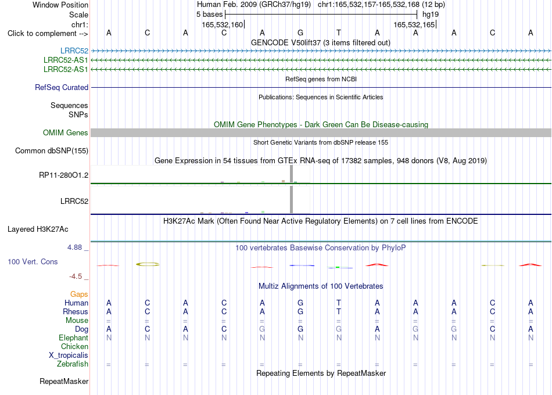Click the chr1:165,532,157-165,532,168 position text
552x395 pixels.
pos(369,5)
